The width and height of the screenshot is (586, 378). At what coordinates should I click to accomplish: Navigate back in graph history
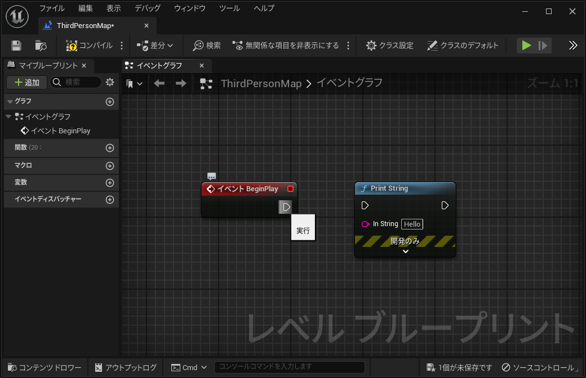click(x=159, y=84)
